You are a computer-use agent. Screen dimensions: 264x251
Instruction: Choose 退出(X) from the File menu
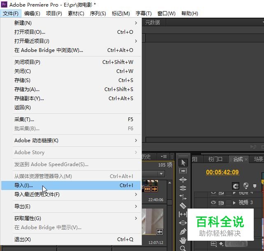[x=71, y=239]
